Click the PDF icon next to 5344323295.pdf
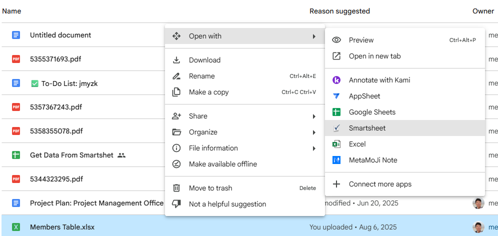 tap(16, 179)
